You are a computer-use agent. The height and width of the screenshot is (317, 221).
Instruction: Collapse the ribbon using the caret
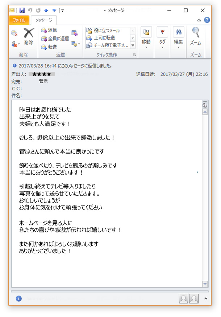point(199,20)
